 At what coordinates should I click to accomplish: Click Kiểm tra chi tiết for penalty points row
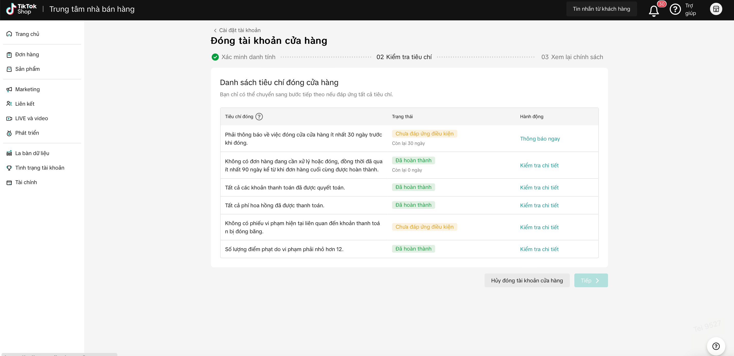[x=539, y=249]
